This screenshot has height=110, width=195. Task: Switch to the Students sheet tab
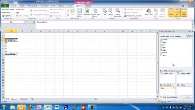click(24, 99)
